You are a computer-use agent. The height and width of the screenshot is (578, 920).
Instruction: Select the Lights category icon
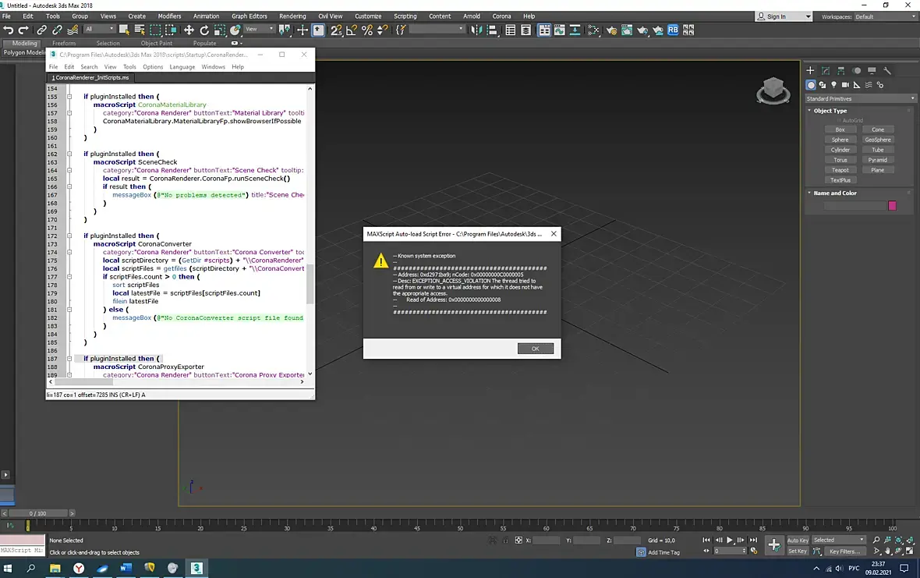point(833,85)
